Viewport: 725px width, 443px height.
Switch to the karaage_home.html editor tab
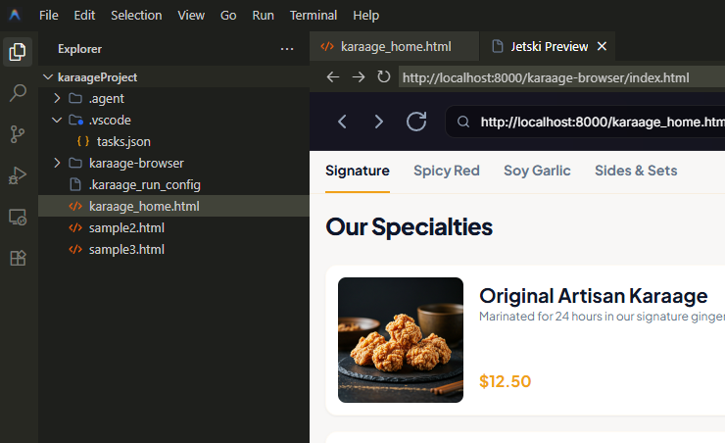(x=395, y=46)
